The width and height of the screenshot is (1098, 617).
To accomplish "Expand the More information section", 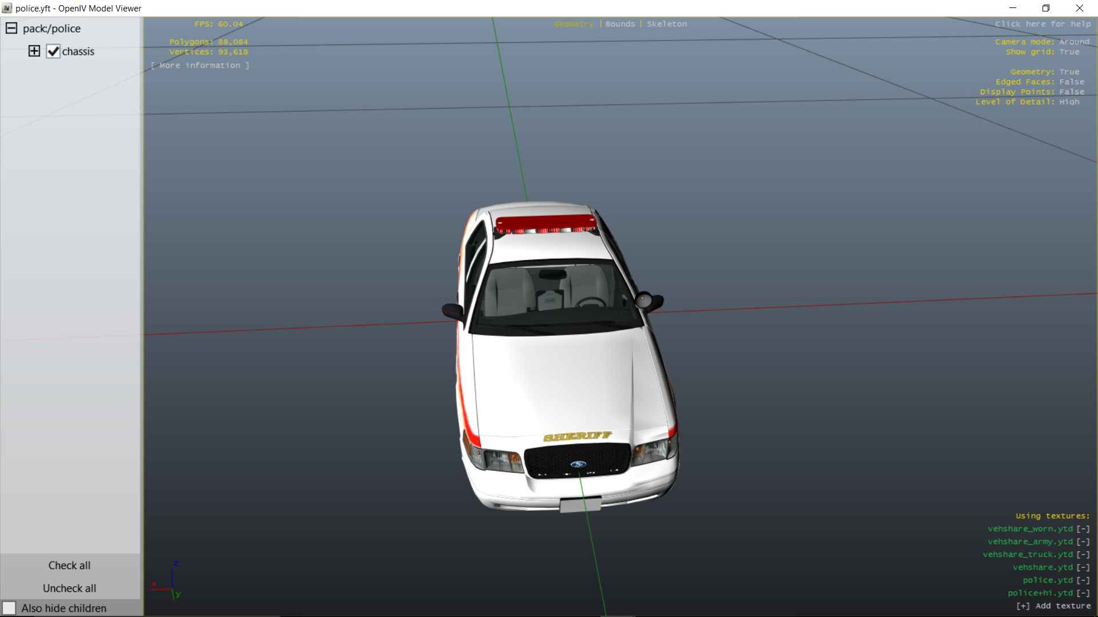I will pyautogui.click(x=200, y=66).
